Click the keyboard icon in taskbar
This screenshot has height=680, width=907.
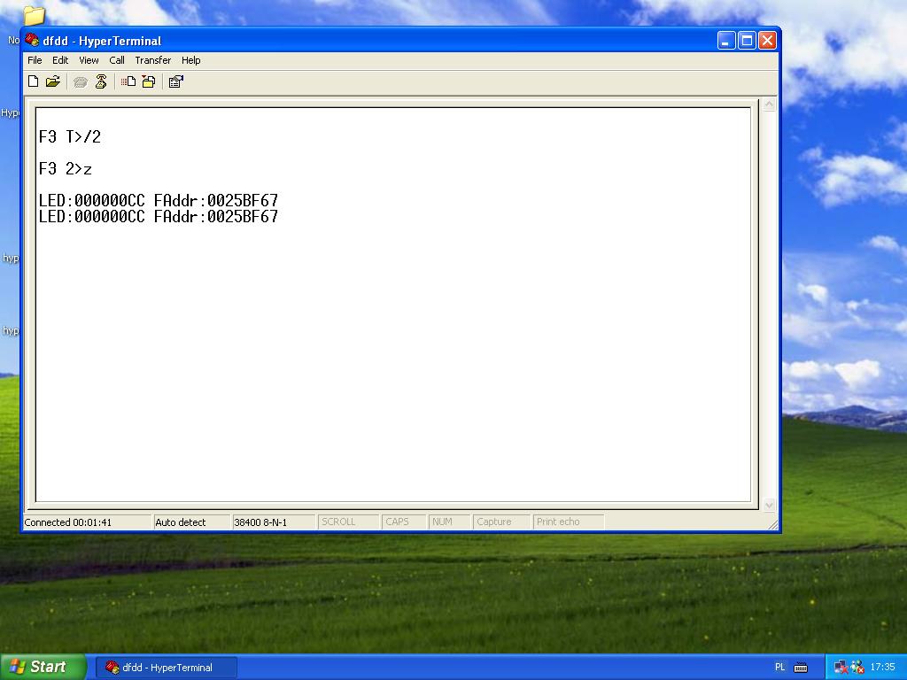[x=801, y=668]
